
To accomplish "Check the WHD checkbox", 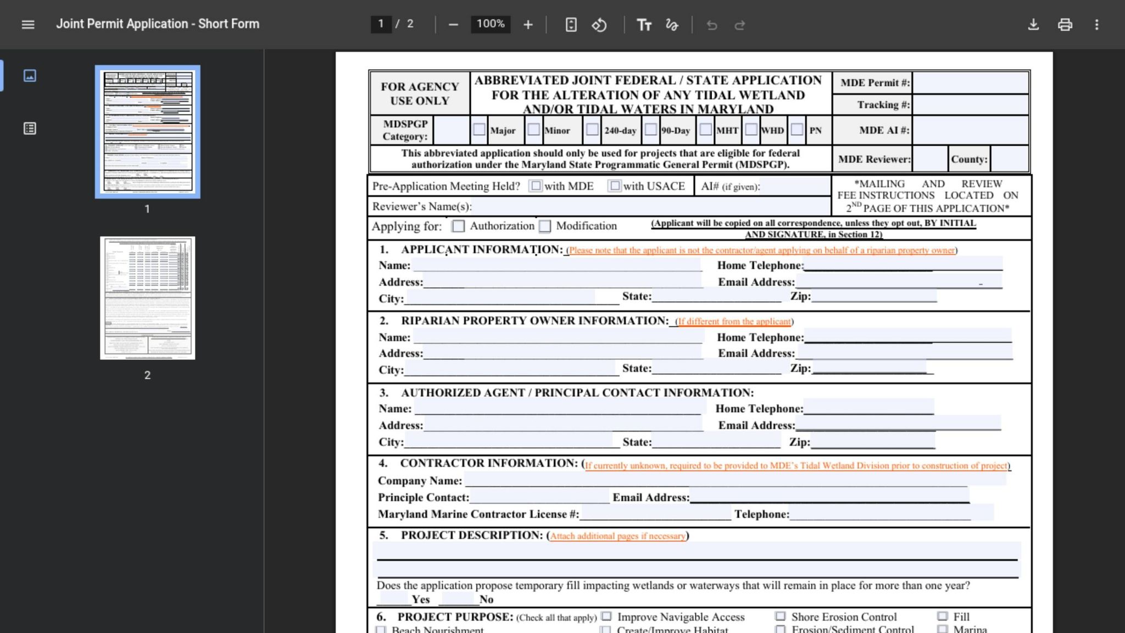I will click(x=751, y=130).
